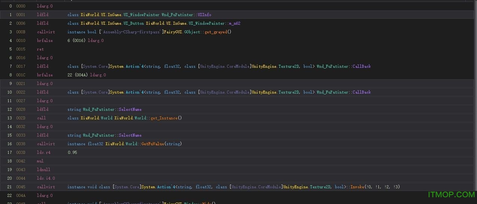Screen dimensions: 477x204
Task: Click the call opcode at offset 002D
Action: [x=42, y=118]
